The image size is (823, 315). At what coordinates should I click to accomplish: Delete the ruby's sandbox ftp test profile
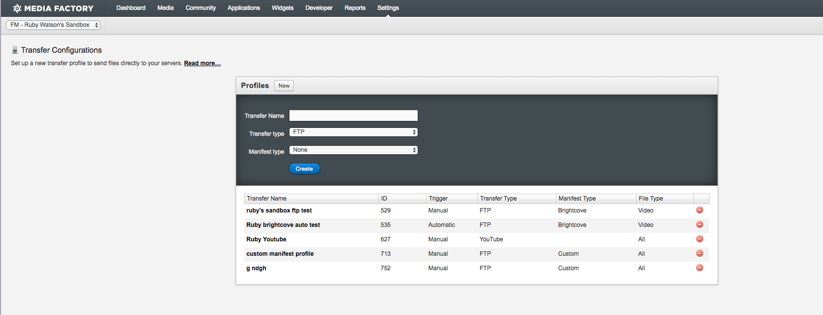click(x=699, y=210)
